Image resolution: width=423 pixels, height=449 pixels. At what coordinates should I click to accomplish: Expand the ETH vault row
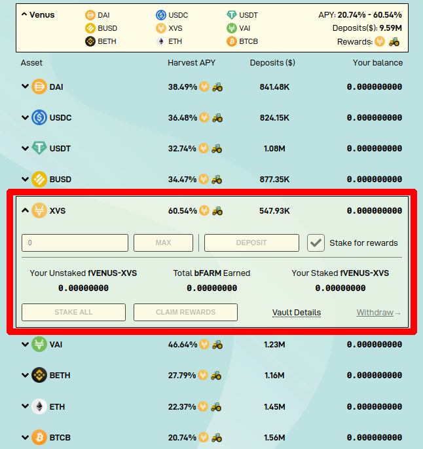[x=25, y=406]
